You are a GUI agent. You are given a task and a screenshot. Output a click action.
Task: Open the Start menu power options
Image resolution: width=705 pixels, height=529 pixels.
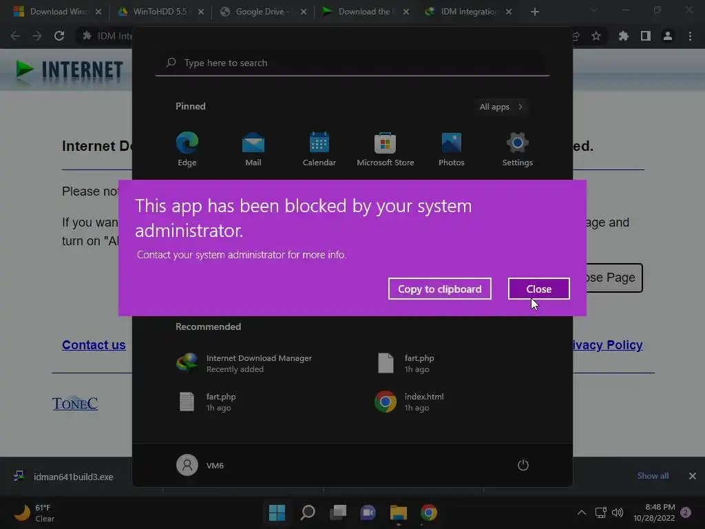coord(523,465)
